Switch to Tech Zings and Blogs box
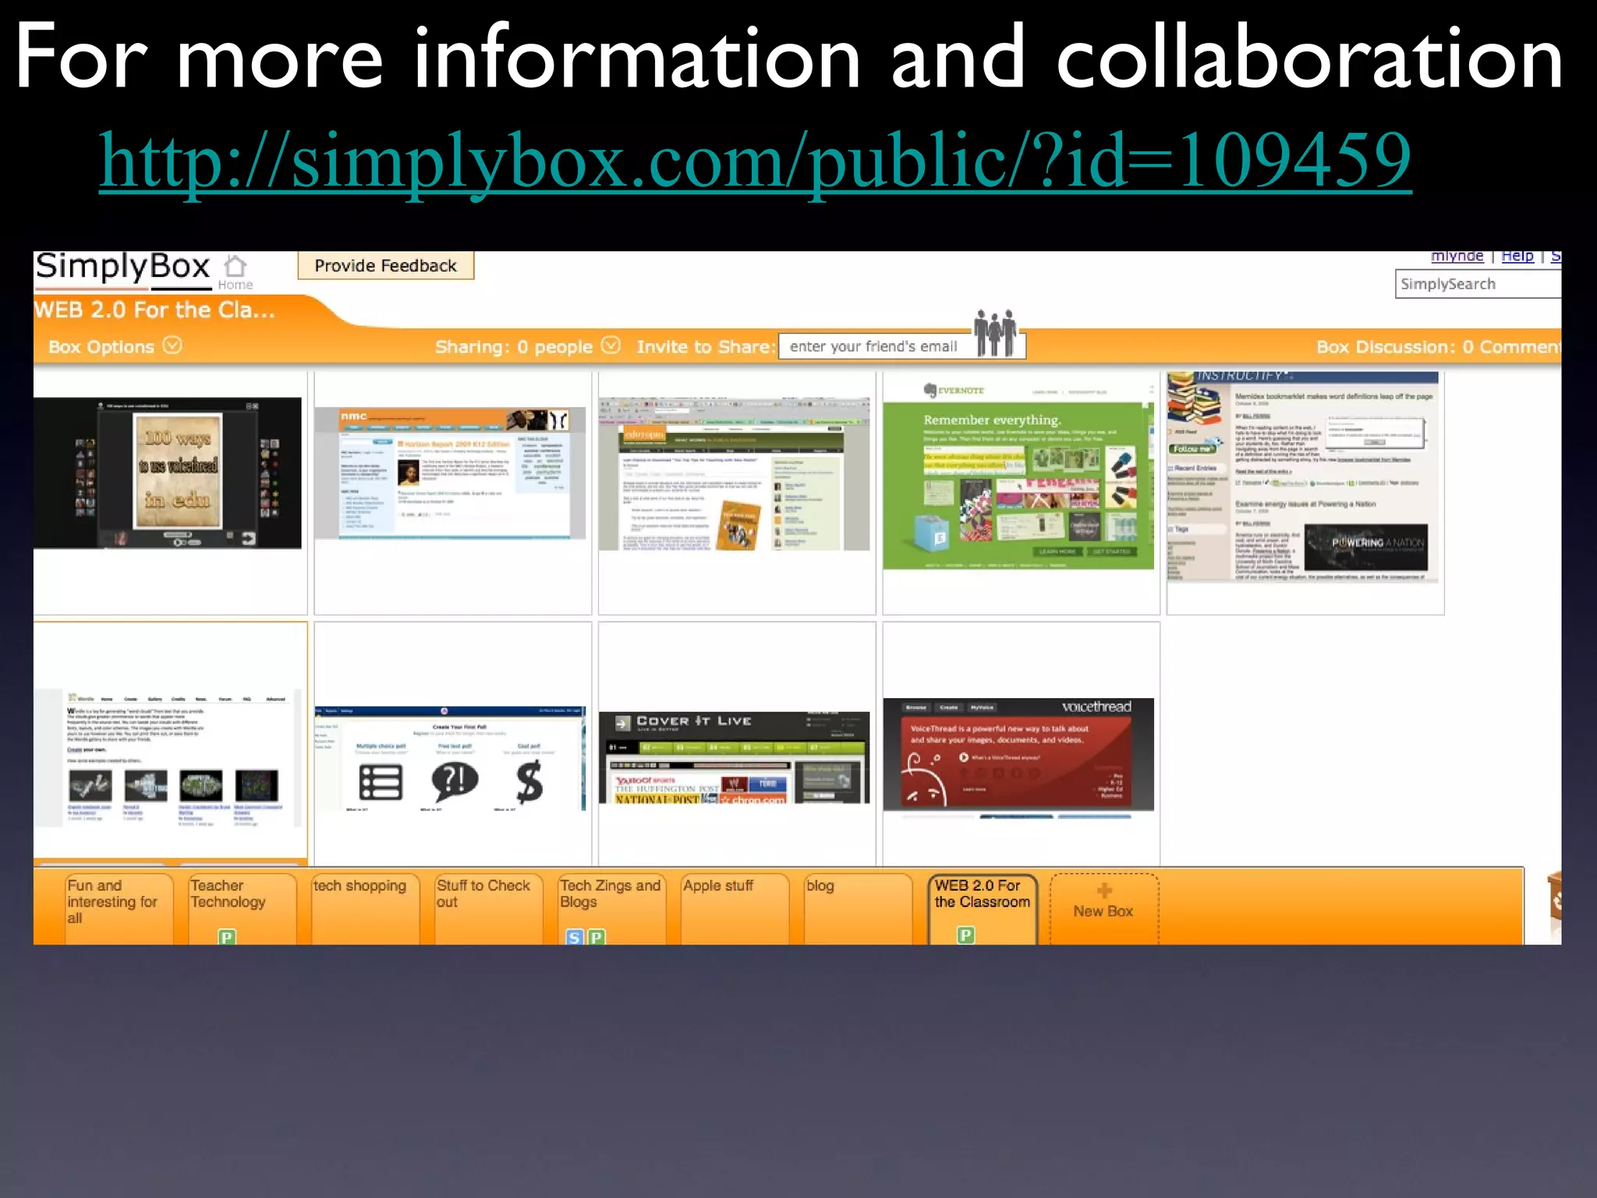The width and height of the screenshot is (1597, 1198). click(x=611, y=909)
